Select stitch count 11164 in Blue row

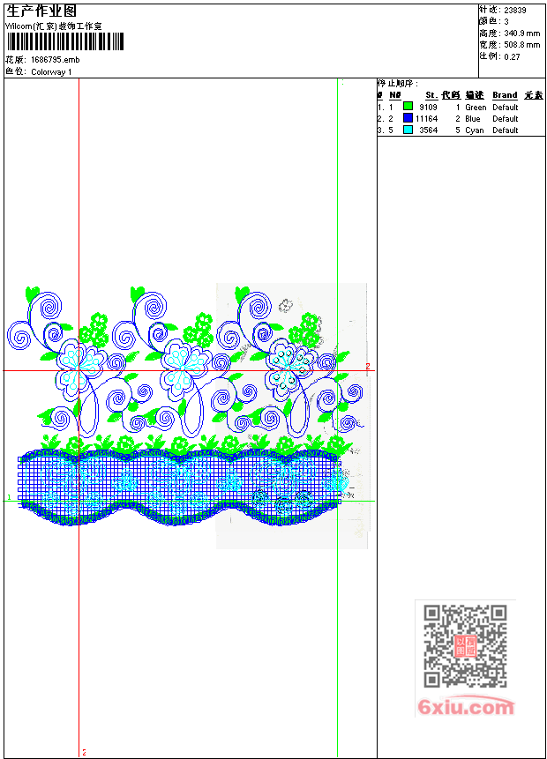(x=426, y=119)
